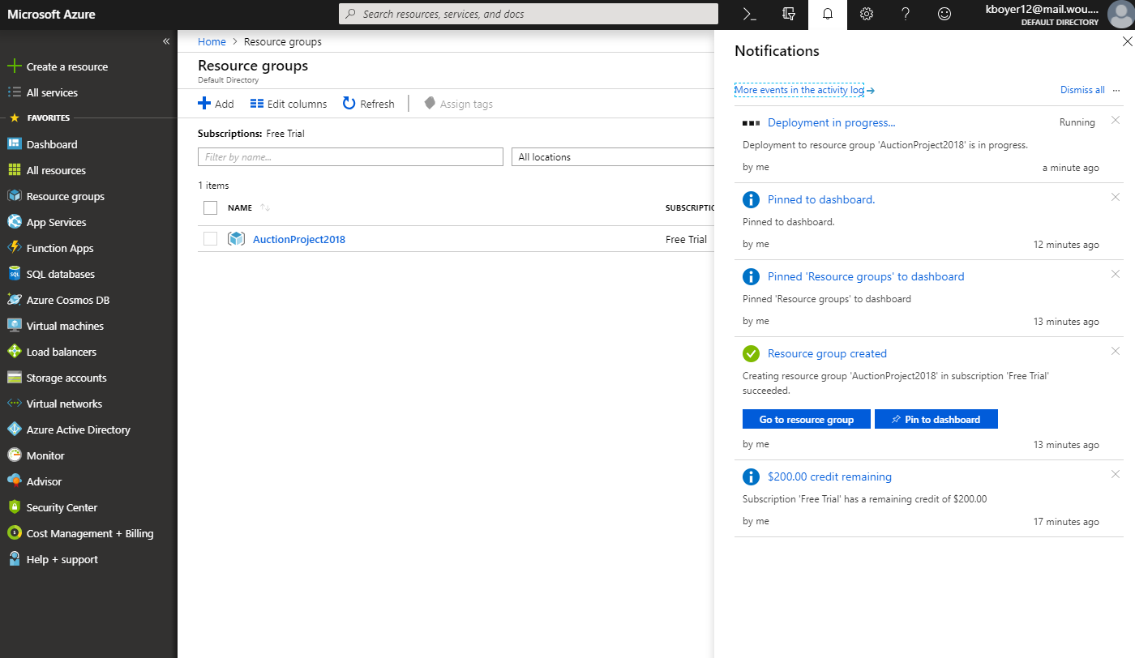Open the notifications ellipsis menu
1135x658 pixels.
pos(1116,90)
